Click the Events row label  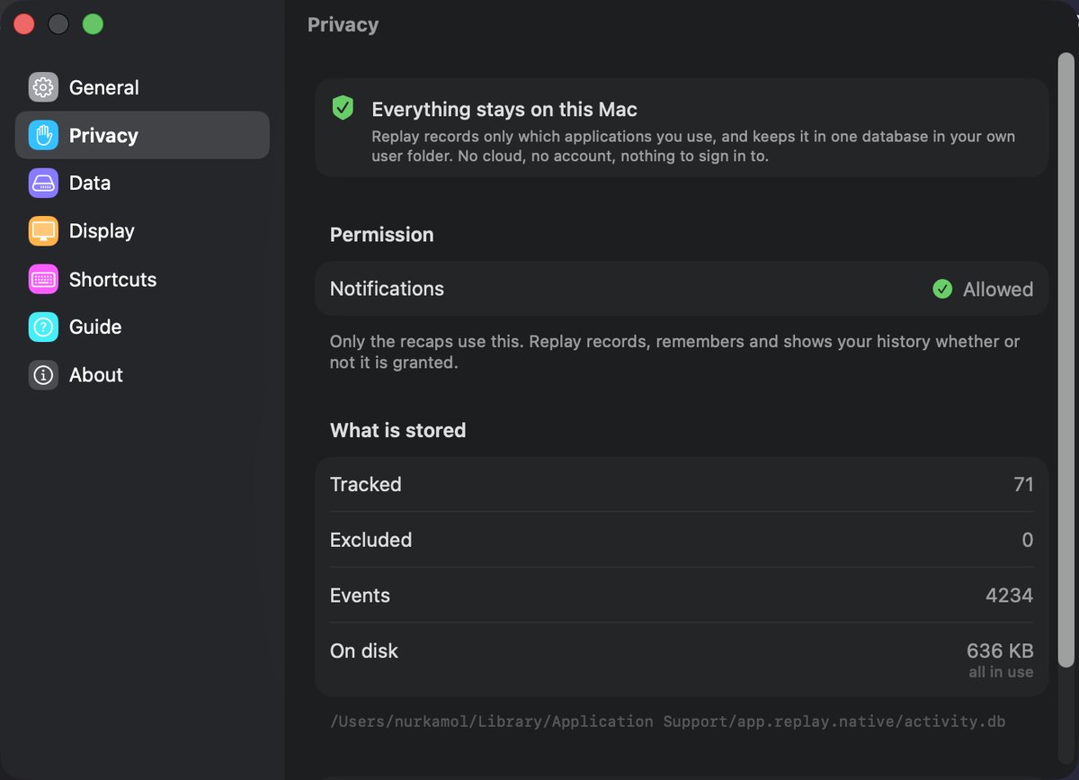click(360, 596)
